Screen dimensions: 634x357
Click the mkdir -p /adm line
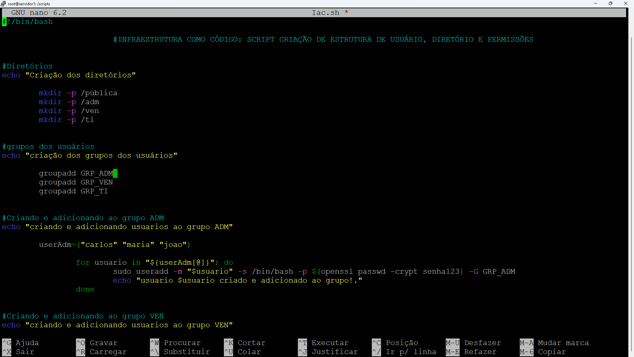point(69,102)
